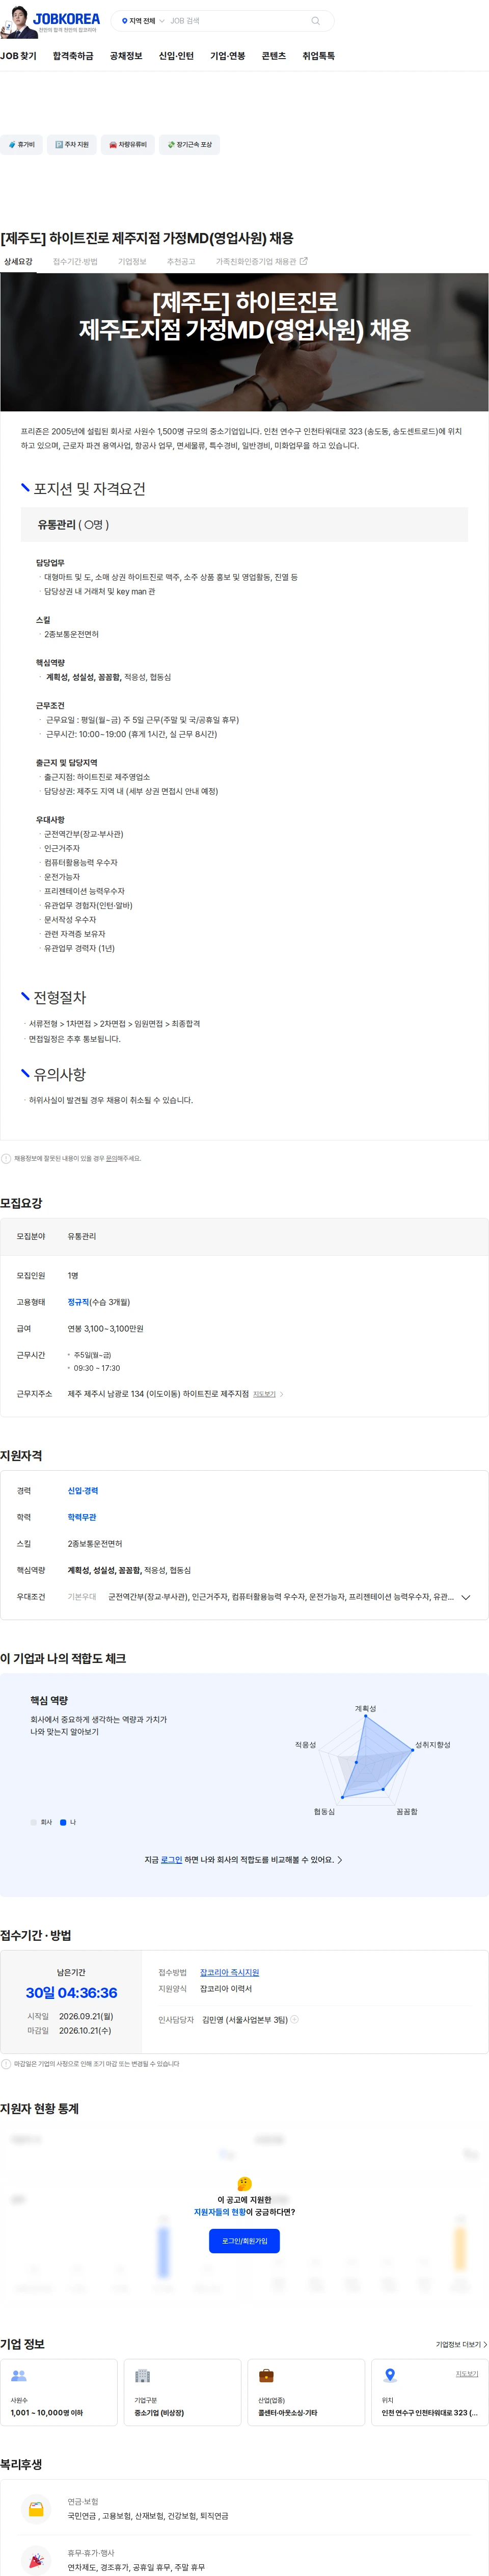Click the 차량유류비 benefit tag
This screenshot has height=2576, width=489.
[128, 145]
